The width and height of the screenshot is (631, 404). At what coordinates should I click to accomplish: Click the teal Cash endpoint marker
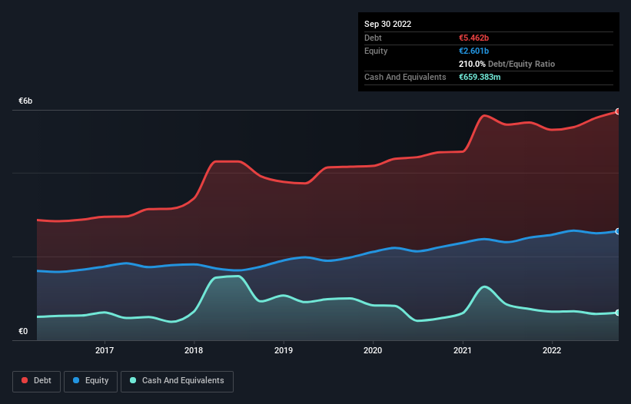618,313
